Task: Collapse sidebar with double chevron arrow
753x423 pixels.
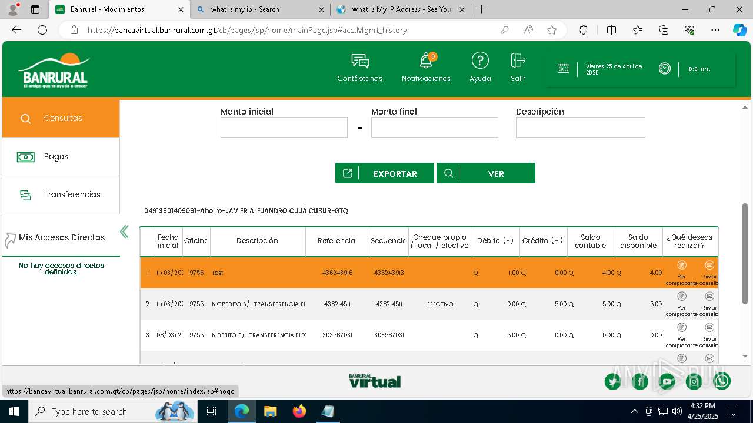Action: click(124, 231)
